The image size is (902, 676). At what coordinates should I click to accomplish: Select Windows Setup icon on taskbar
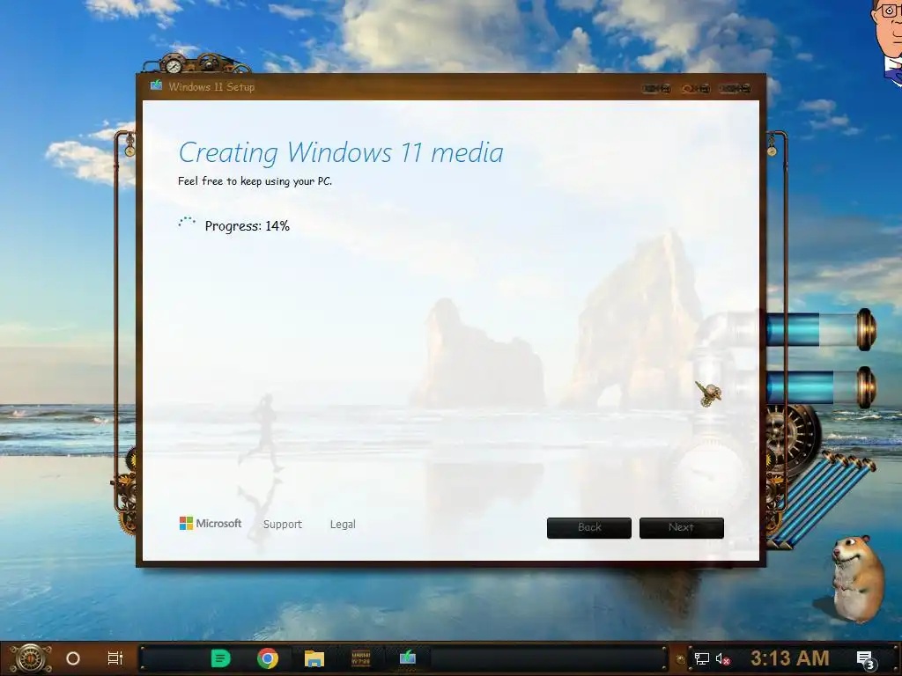point(407,657)
